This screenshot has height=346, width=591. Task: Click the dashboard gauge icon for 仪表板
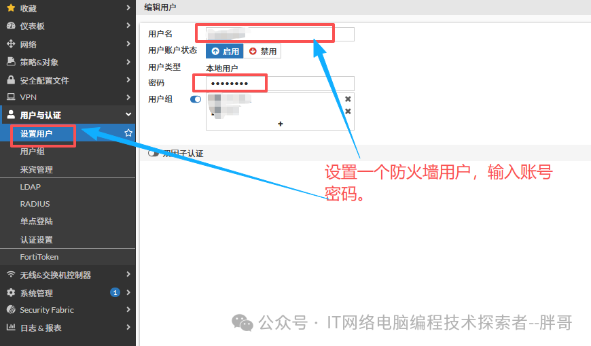[x=11, y=26]
